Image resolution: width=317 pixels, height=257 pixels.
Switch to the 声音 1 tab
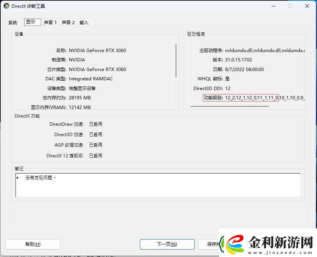(50, 22)
